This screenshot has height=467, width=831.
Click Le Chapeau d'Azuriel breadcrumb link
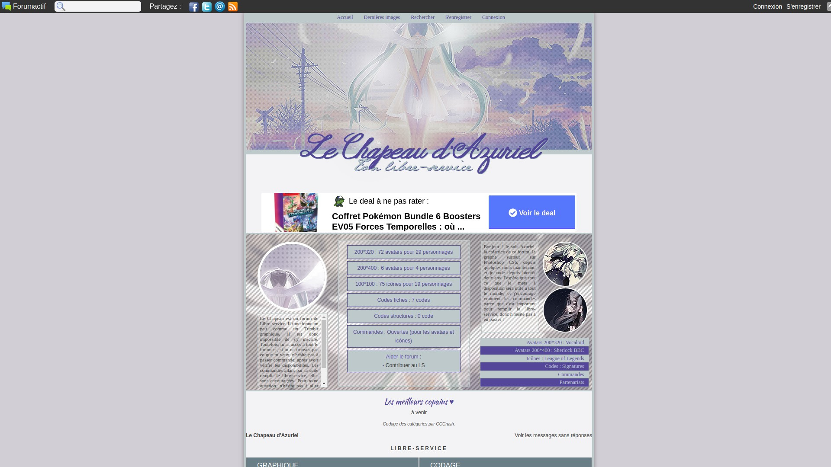coord(272,435)
